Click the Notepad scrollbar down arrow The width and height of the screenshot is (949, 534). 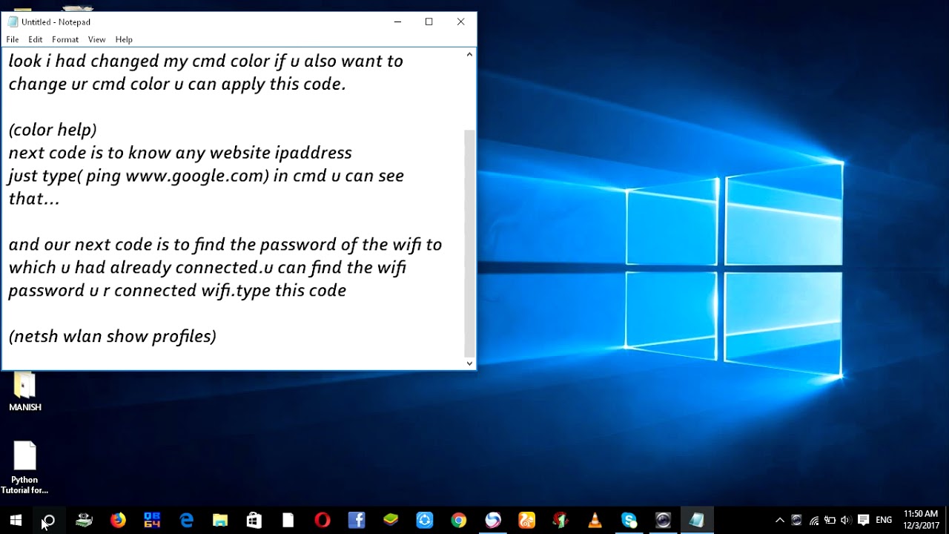tap(469, 363)
